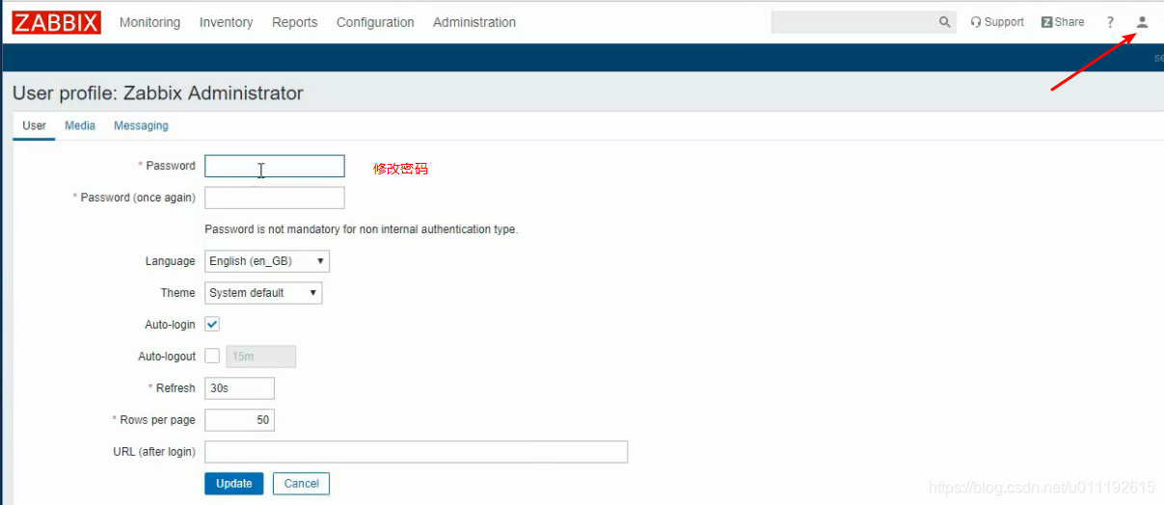Open the Reports menu
Screen dimensions: 1164x505
pyautogui.click(x=294, y=22)
